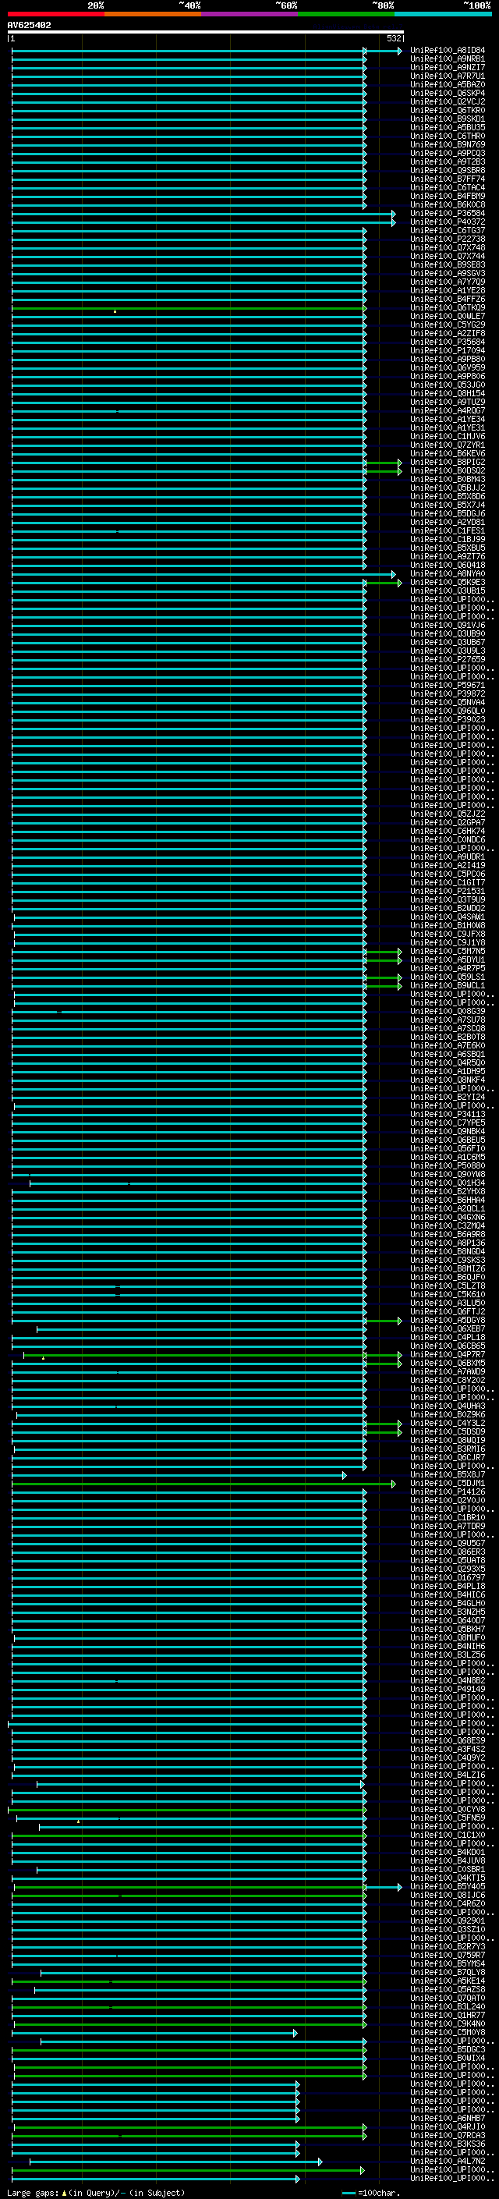The height and width of the screenshot is (2199, 499).
Task: Select the UniRef100_Q0WLE7 label
Action: coord(447,316)
